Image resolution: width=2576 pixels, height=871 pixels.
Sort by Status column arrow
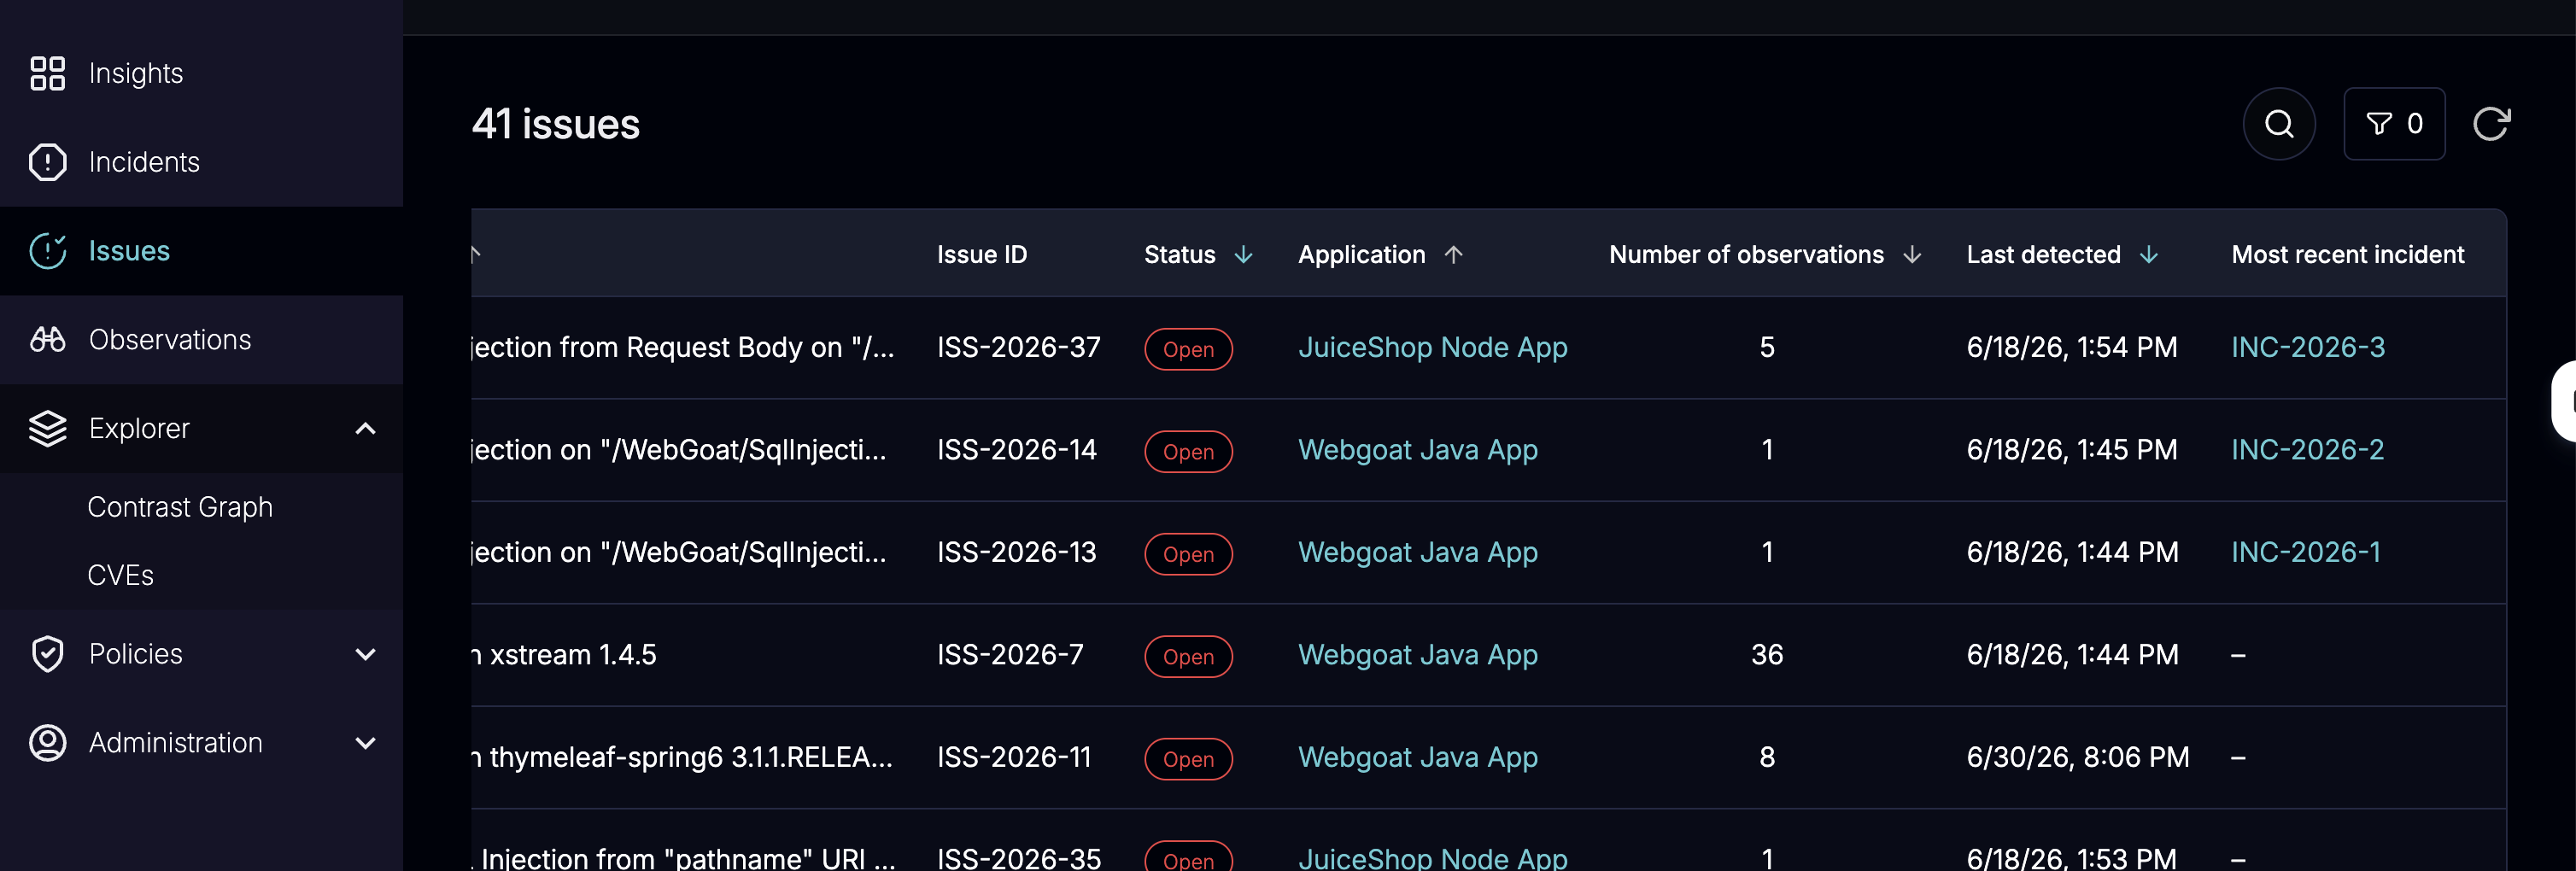coord(1243,255)
